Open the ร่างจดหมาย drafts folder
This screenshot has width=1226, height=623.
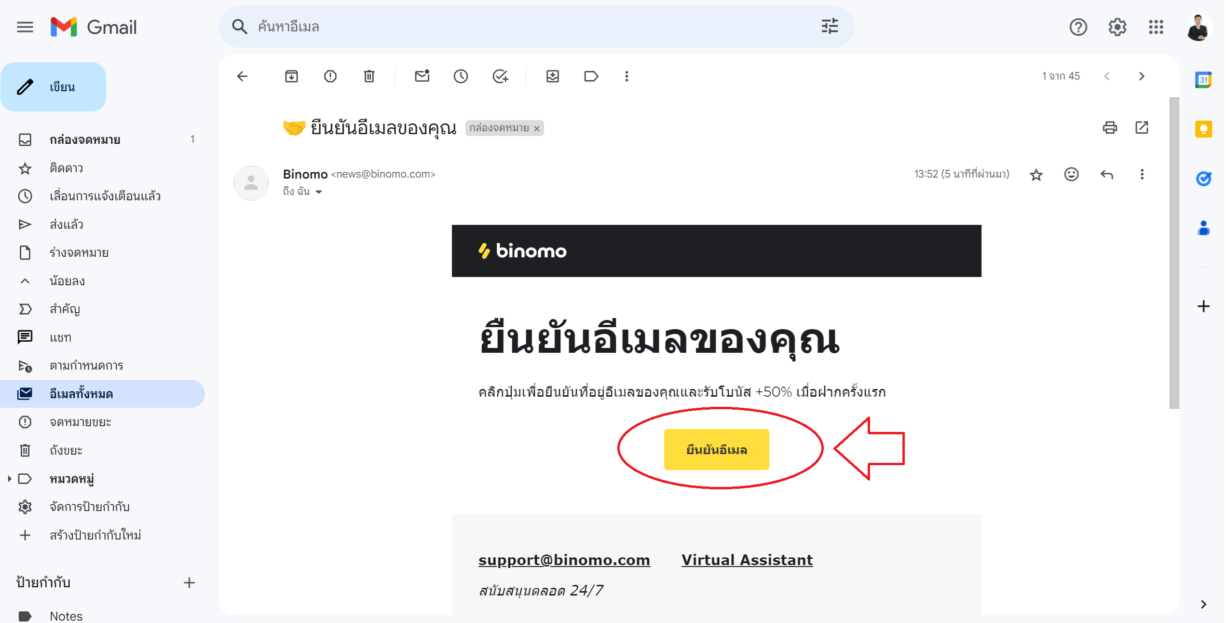point(103,252)
